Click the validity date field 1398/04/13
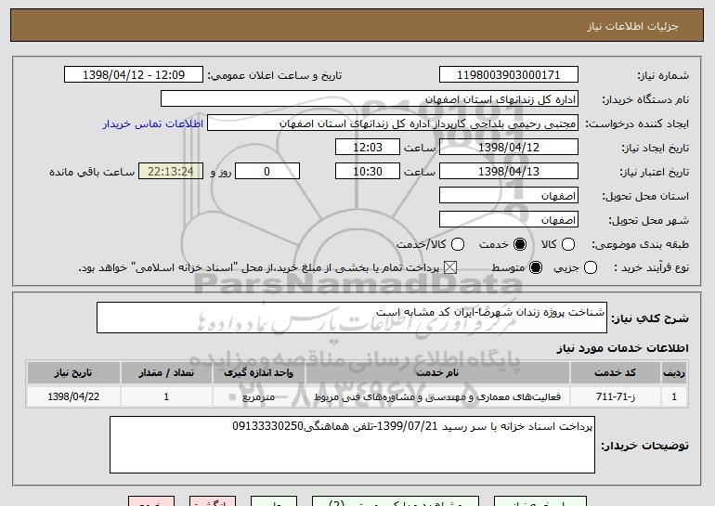 pos(509,172)
